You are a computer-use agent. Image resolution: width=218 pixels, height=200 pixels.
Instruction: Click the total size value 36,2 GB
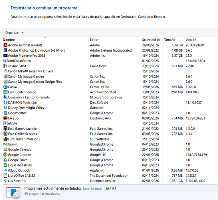pos(111,189)
